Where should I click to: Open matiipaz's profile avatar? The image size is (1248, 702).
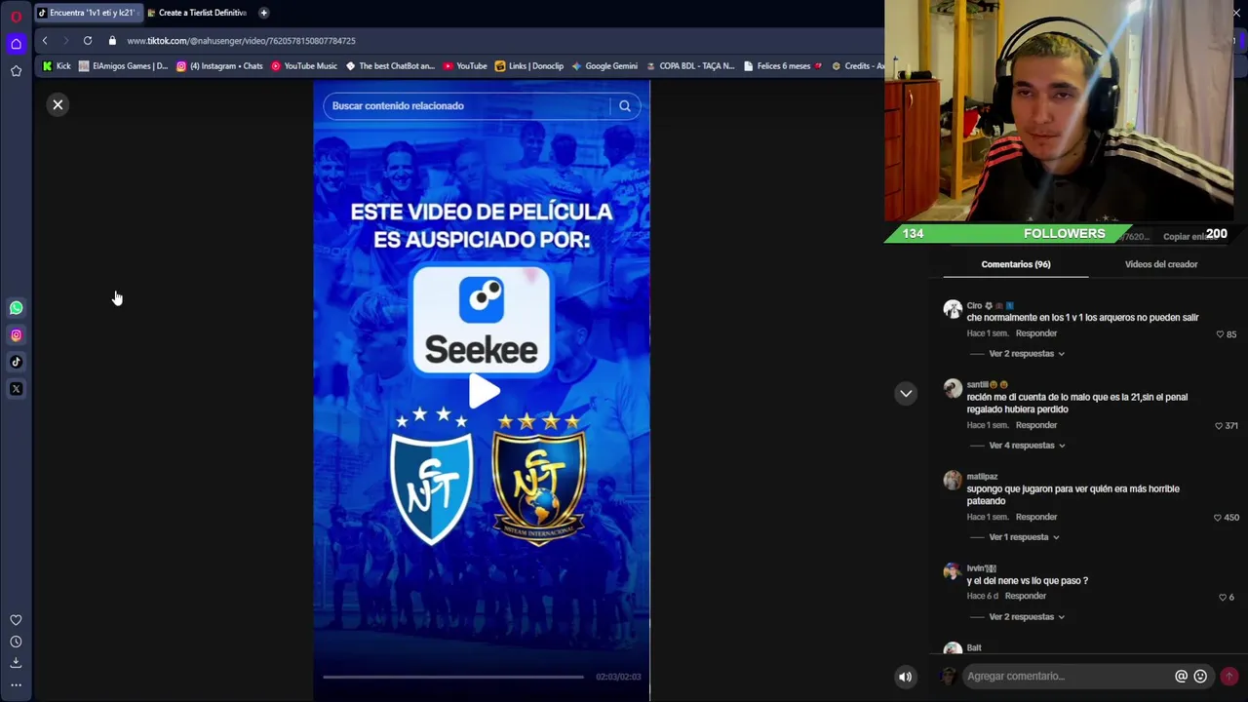click(953, 481)
